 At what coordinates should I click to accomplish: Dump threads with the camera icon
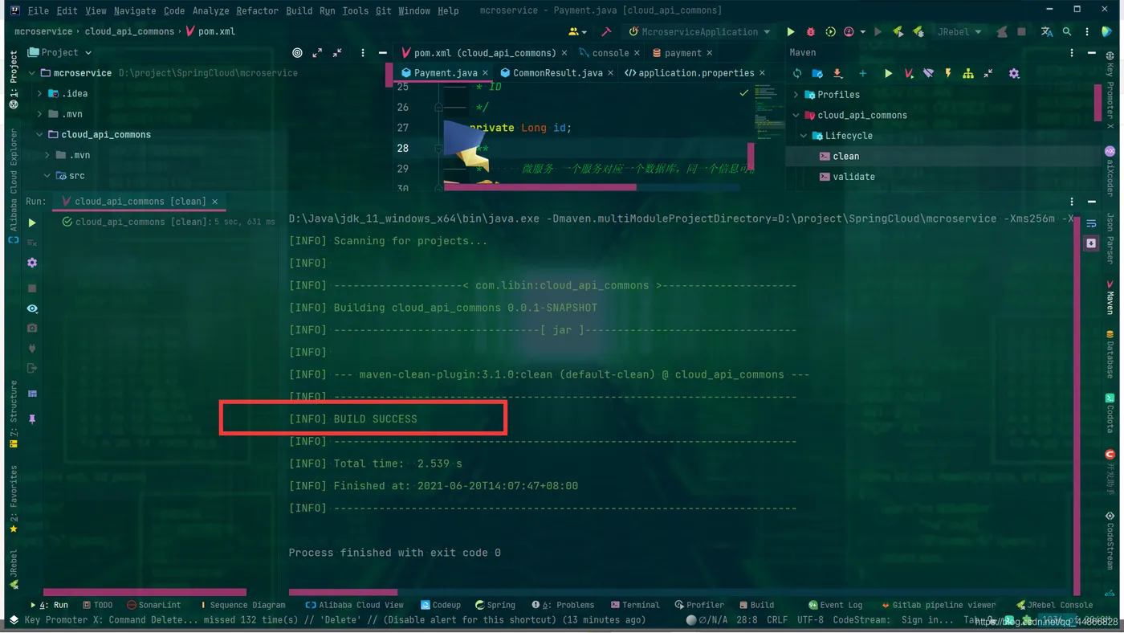[32, 329]
